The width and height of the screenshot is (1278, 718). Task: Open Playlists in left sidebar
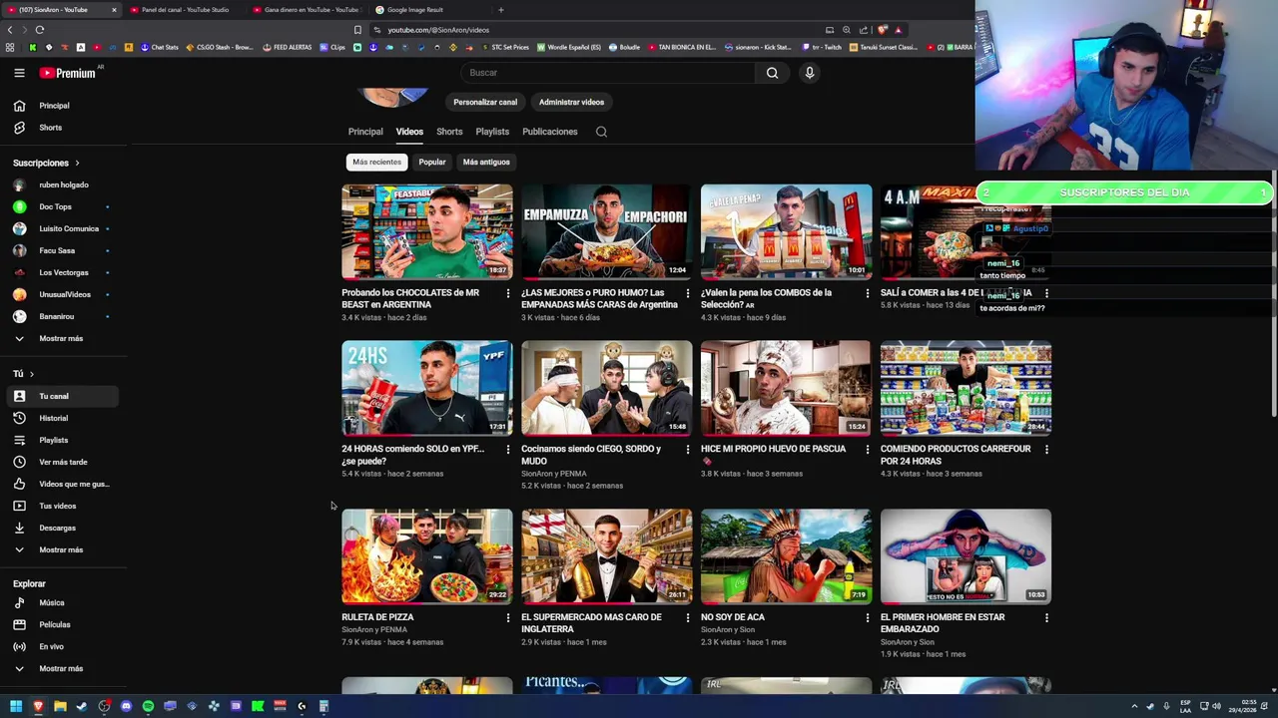63,440
